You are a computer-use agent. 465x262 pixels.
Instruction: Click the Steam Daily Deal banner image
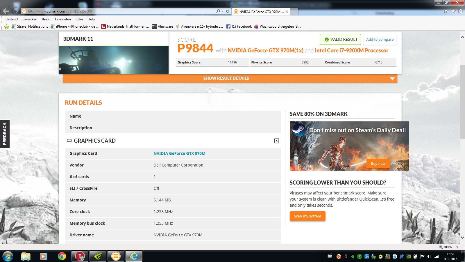coord(349,146)
